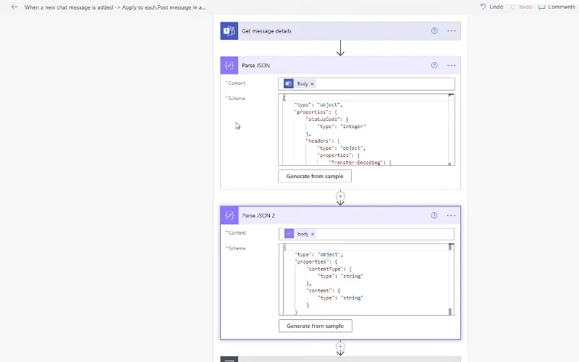Open help for Get message details
579x362 pixels.
434,30
